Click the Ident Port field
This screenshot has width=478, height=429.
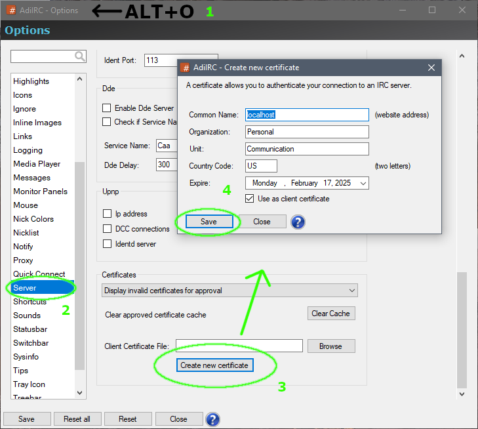point(161,60)
